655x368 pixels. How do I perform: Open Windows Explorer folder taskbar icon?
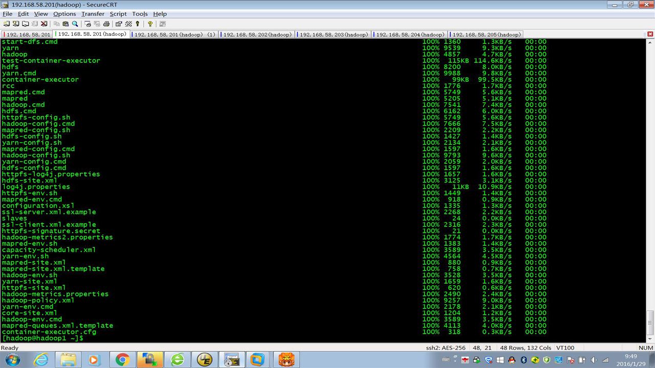[x=68, y=360]
